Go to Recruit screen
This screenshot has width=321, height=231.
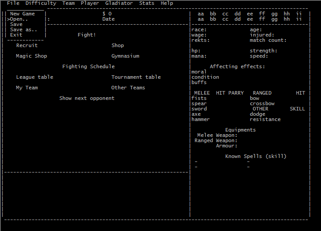click(27, 45)
